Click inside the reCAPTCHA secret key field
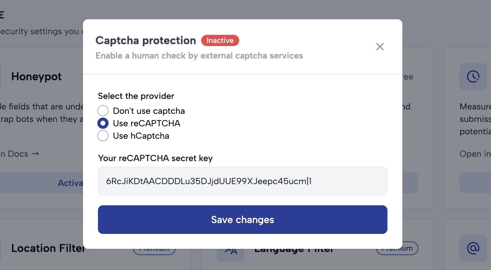 point(242,181)
